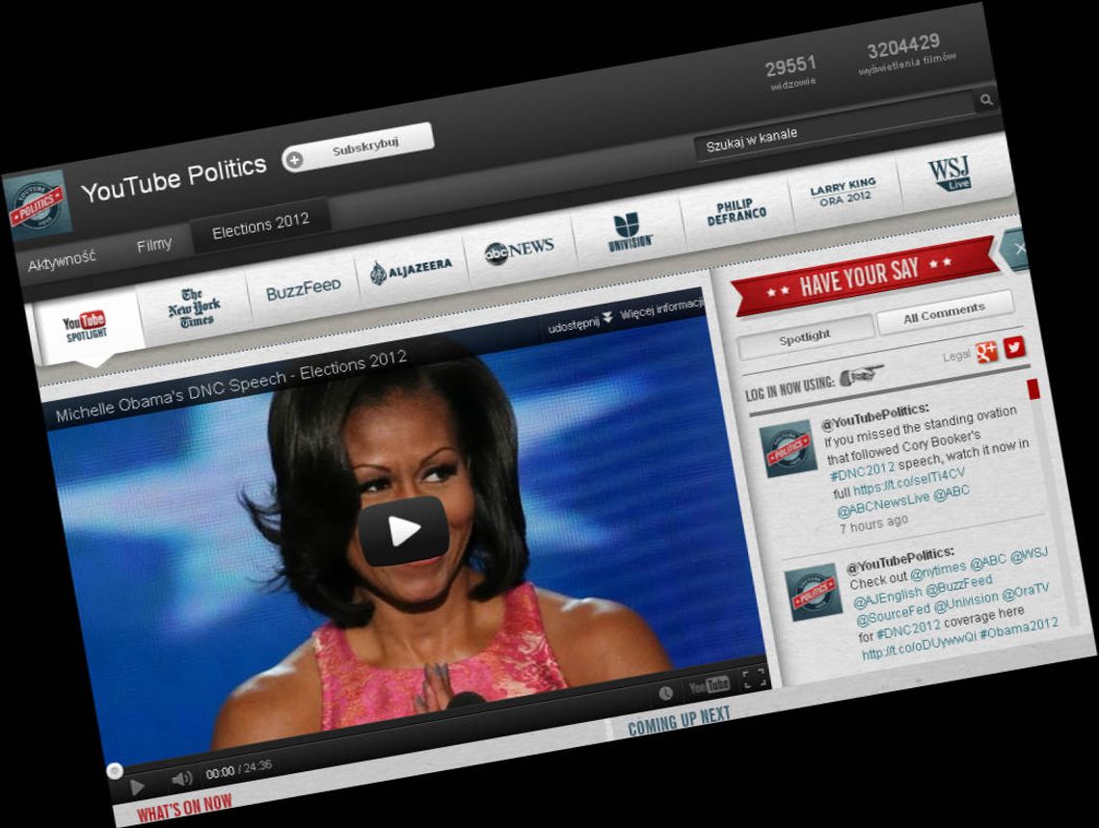Click the YouTube Politics channel name
Viewport: 1099px width, 828px height.
[x=174, y=178]
